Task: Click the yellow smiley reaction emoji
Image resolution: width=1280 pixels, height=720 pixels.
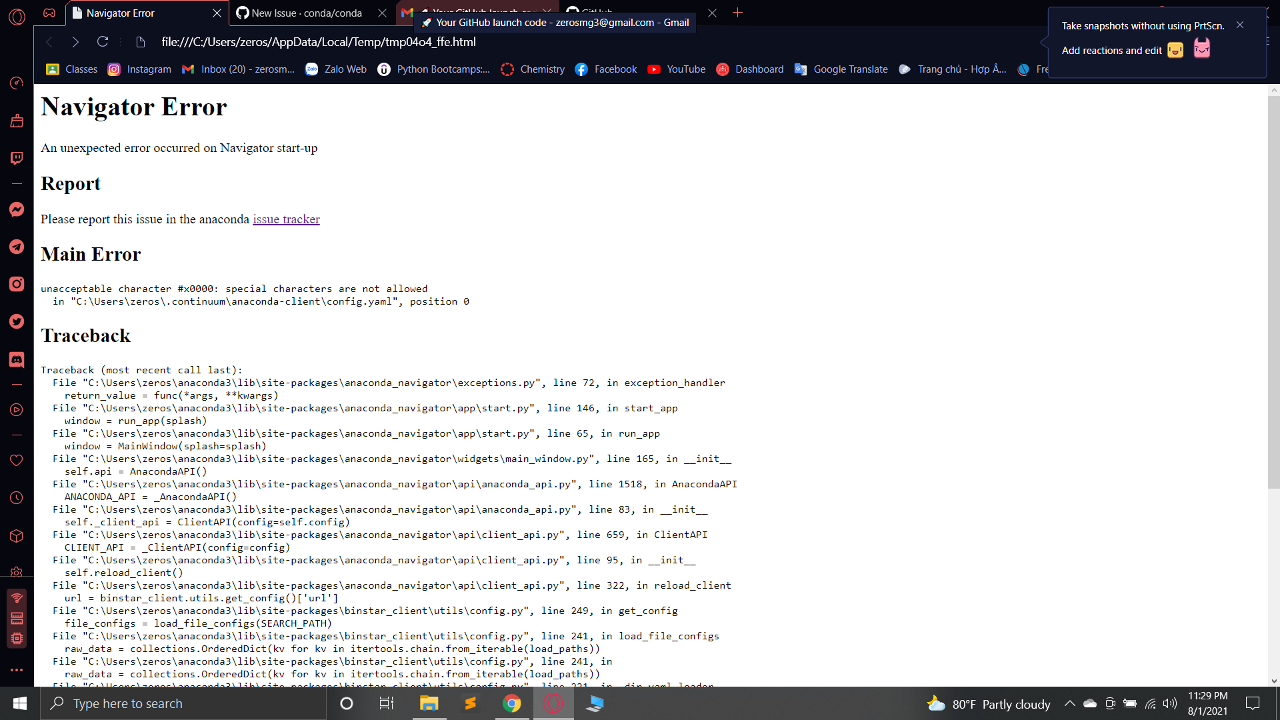Action: click(1175, 49)
